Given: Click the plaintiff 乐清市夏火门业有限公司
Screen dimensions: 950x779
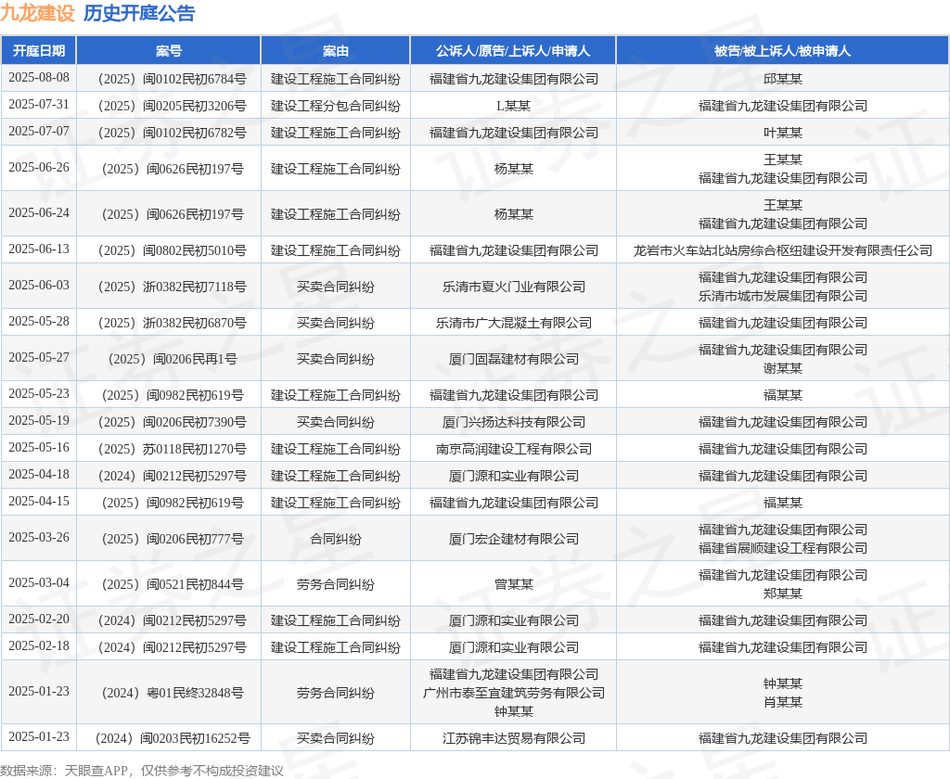Looking at the screenshot, I should 513,287.
